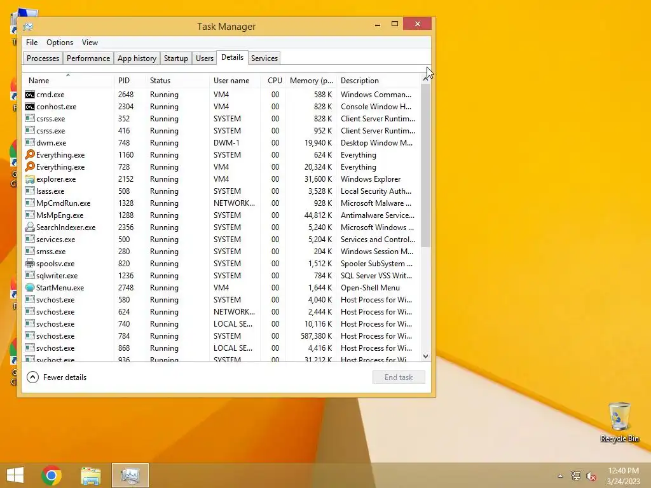
Task: Click the Task Manager taskbar icon
Action: coord(130,475)
